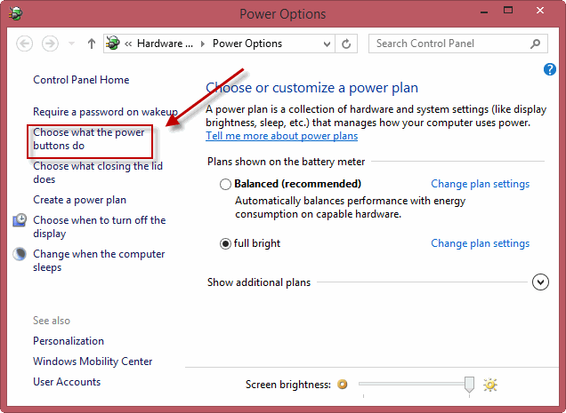Change plan settings for Balanced
566x413 pixels.
(x=480, y=184)
